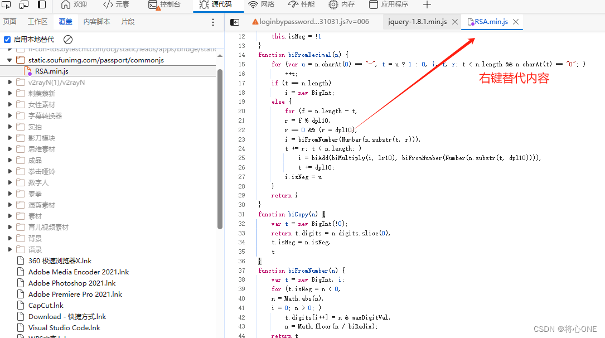The height and width of the screenshot is (338, 605).
Task: Click line number 14 in the gutter
Action: pyautogui.click(x=241, y=55)
